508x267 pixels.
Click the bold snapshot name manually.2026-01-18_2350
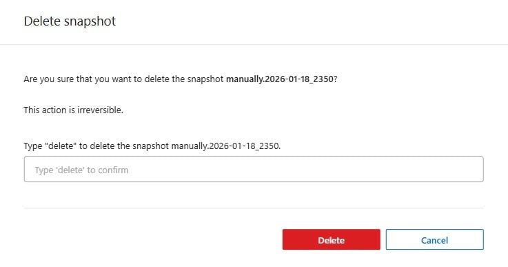(280, 79)
